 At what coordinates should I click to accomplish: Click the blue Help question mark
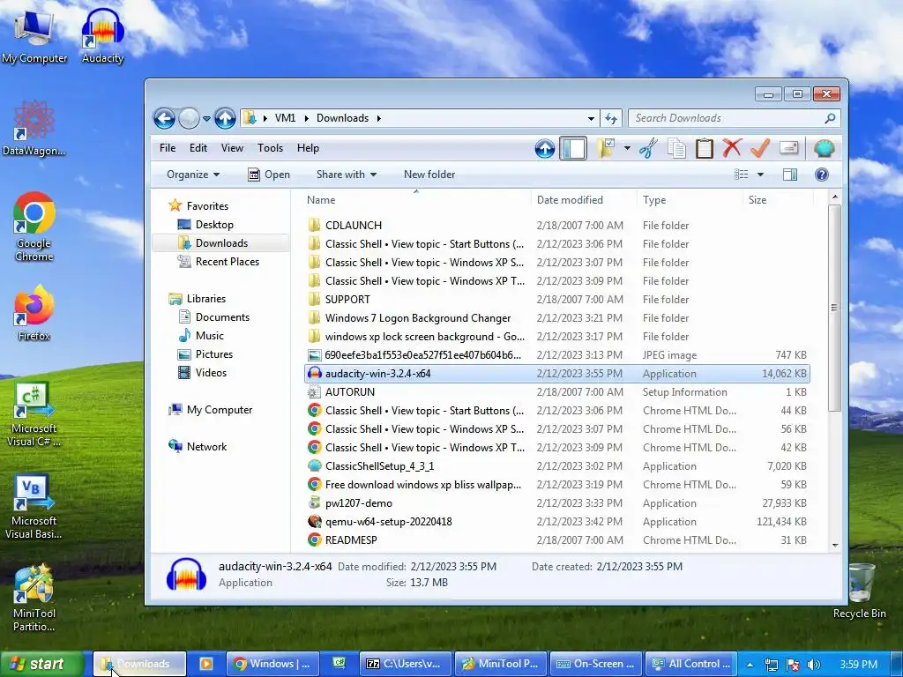click(822, 175)
